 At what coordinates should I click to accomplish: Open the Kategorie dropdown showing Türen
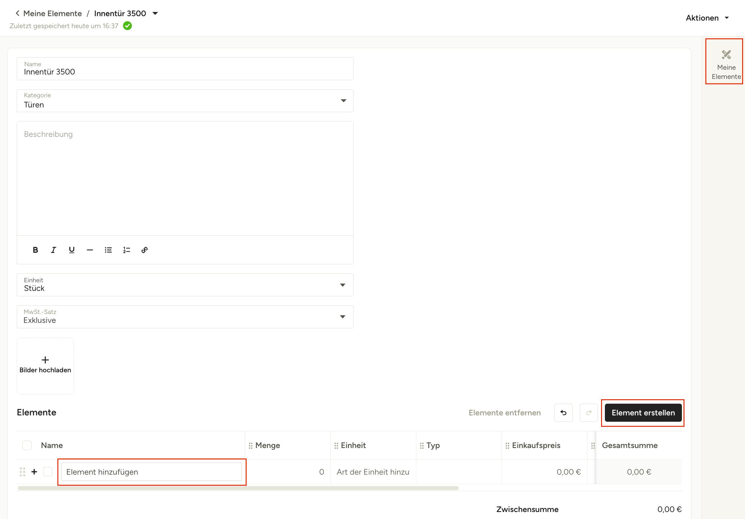click(185, 101)
